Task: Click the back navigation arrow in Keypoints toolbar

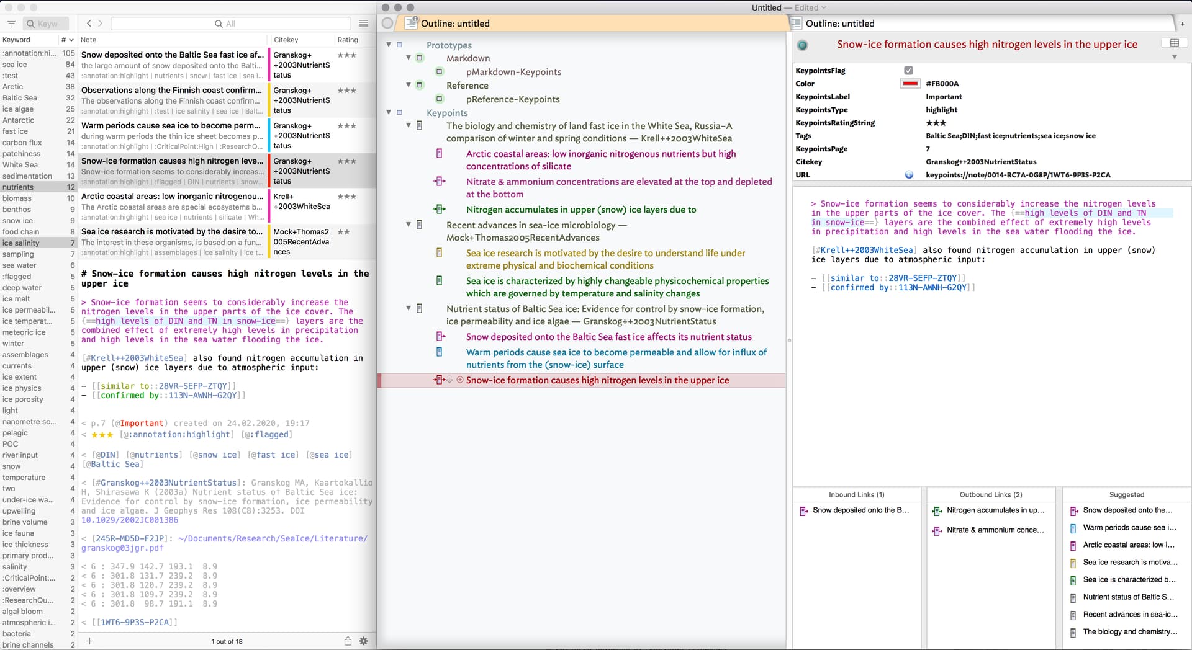Action: 89,24
